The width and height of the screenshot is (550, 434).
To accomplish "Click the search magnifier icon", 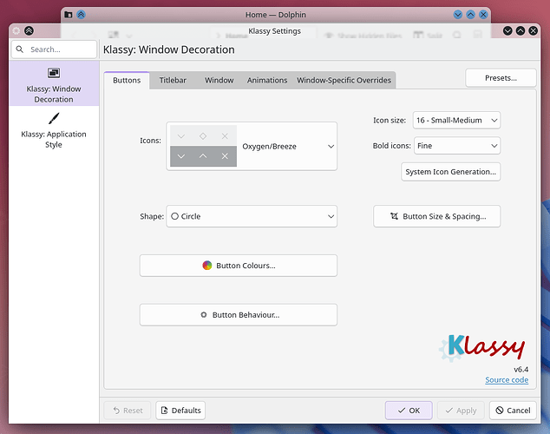I will (20, 49).
